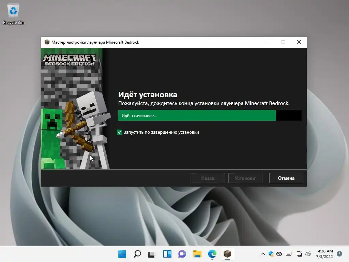
Task: Click the green download progress bar
Action: point(210,115)
